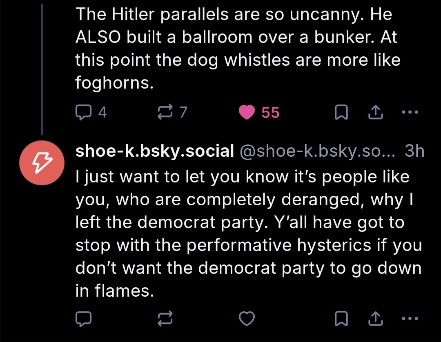View the 4 replies count
The width and height of the screenshot is (441, 342).
tap(102, 112)
